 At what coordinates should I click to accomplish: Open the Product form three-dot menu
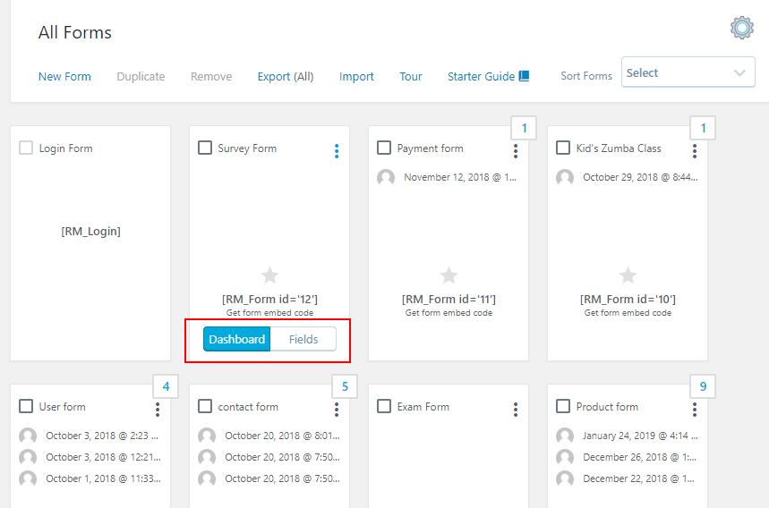[x=695, y=410]
